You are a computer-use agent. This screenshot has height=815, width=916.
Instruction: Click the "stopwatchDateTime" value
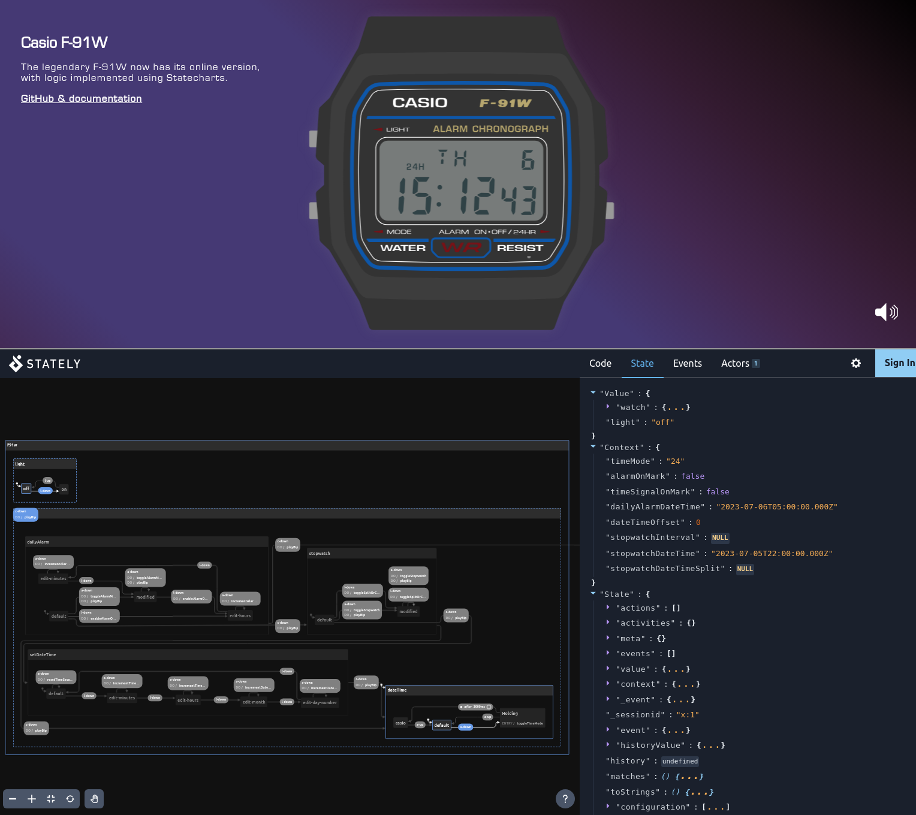pyautogui.click(x=772, y=553)
